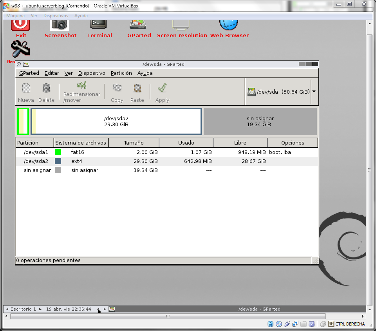
Task: Click the Copy partition toolbar icon
Action: [117, 88]
